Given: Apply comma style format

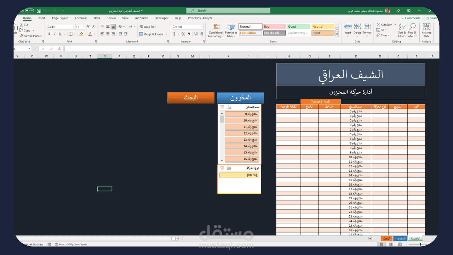Looking at the screenshot, I should [x=189, y=34].
